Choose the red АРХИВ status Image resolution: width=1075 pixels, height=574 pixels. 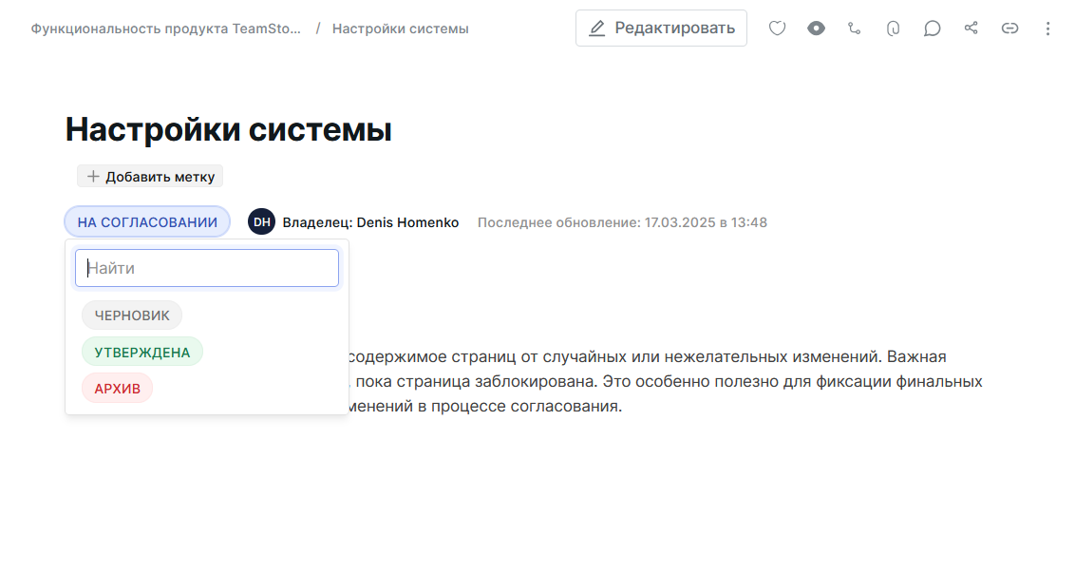pos(117,388)
